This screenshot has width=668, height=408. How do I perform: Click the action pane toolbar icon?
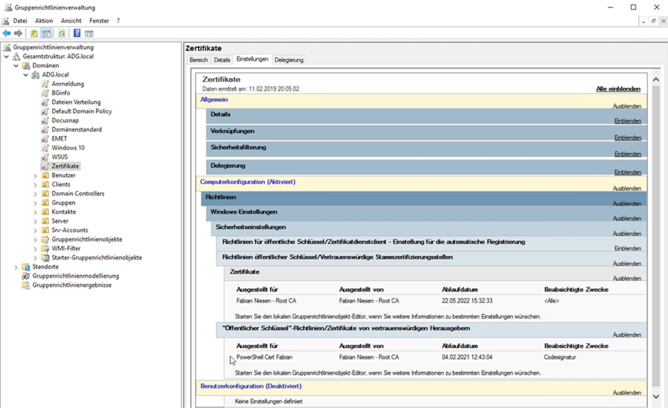coord(89,34)
